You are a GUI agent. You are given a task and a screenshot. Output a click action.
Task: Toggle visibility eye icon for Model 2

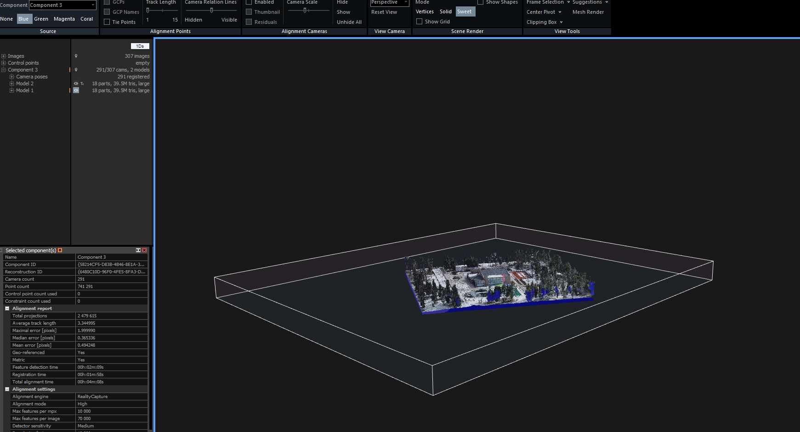click(x=76, y=83)
